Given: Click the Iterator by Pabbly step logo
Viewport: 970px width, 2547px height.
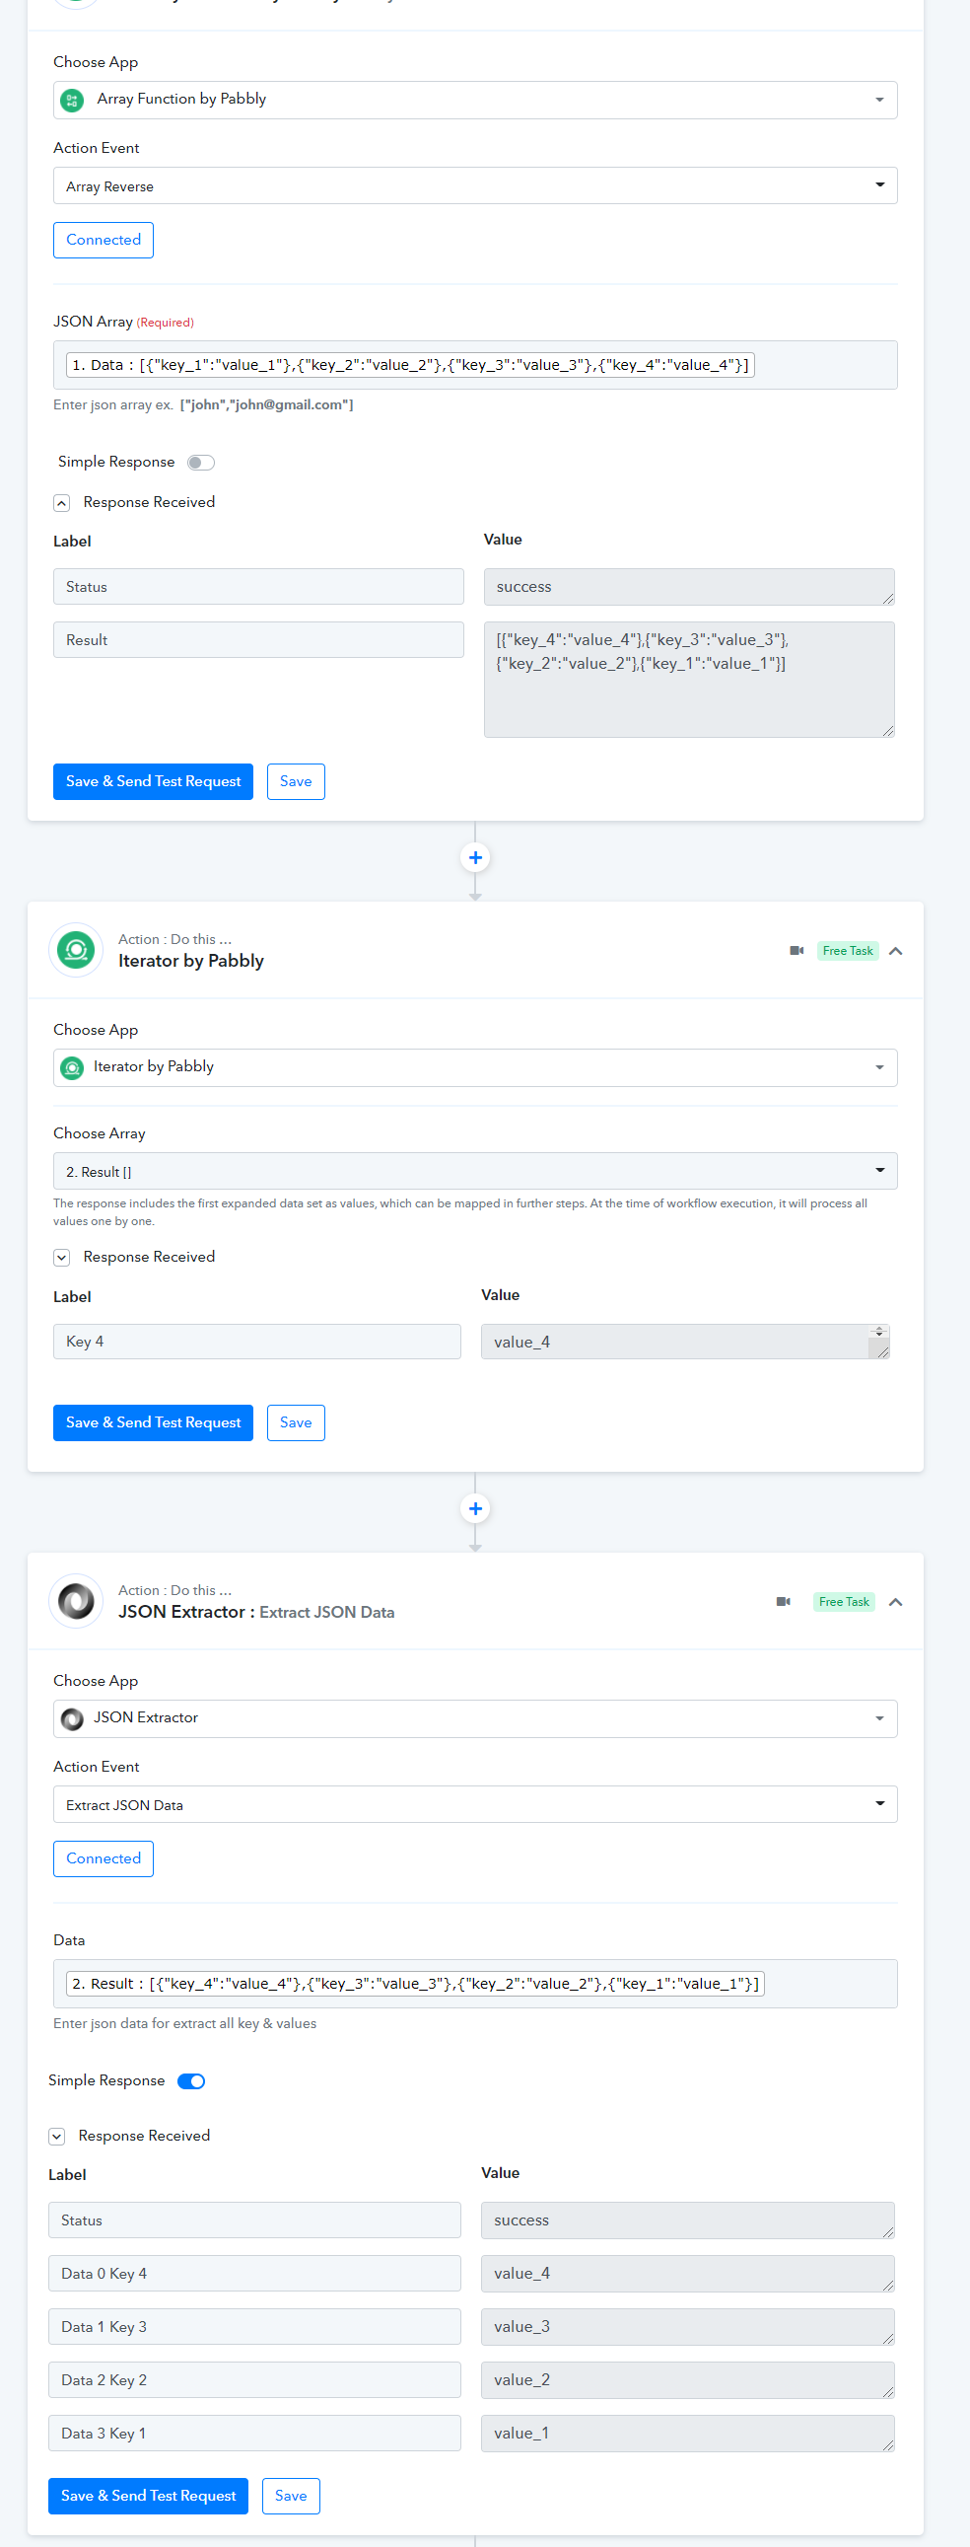Looking at the screenshot, I should [76, 950].
